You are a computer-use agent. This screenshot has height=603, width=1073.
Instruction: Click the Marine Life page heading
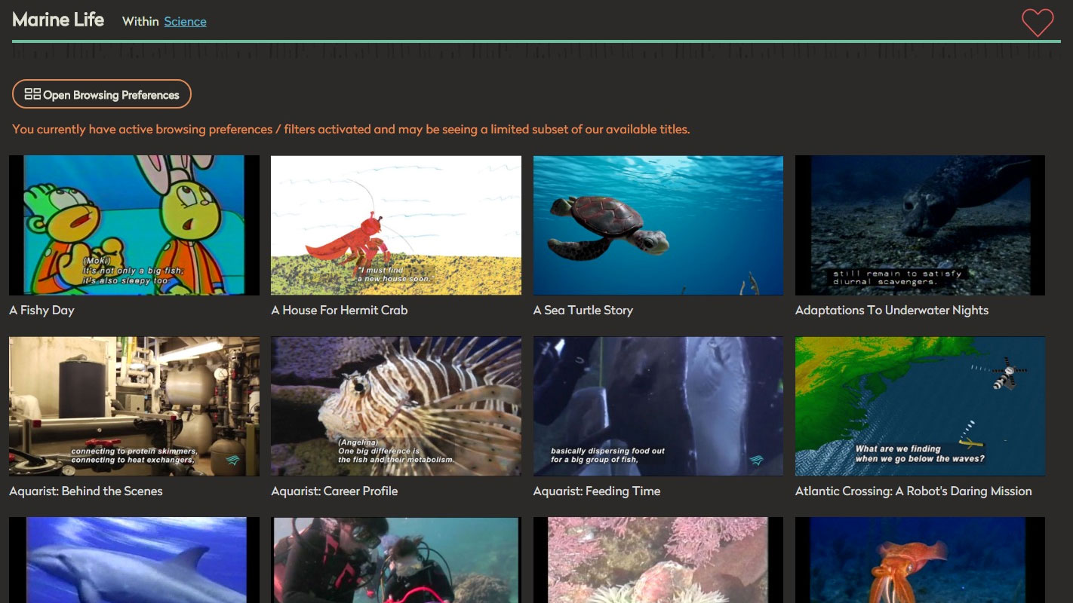click(x=58, y=20)
